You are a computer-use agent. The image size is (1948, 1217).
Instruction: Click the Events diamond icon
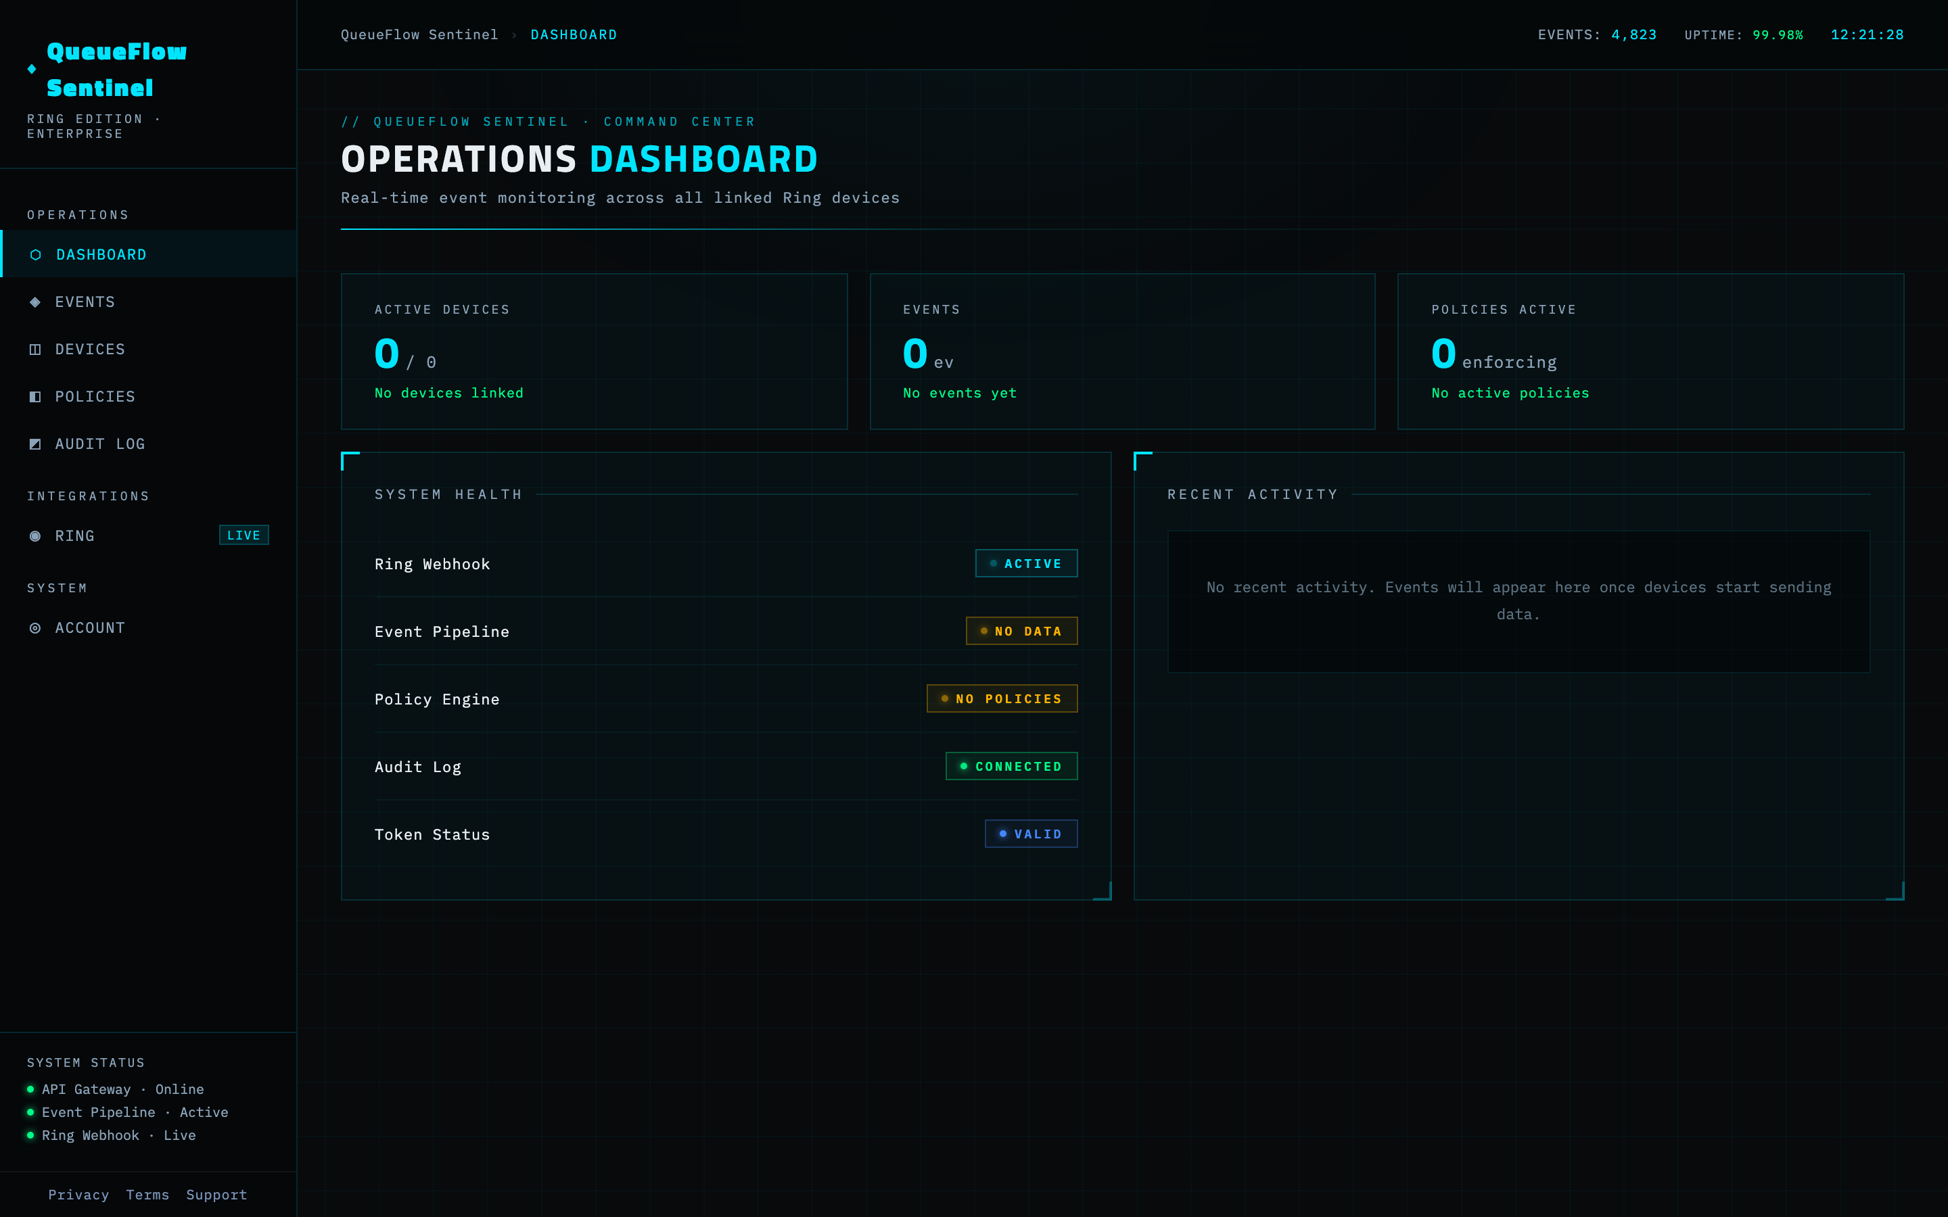(x=35, y=302)
